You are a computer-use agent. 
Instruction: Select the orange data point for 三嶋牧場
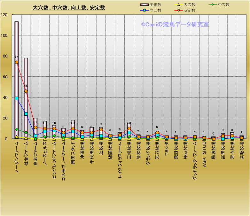pyautogui.click(x=129, y=128)
